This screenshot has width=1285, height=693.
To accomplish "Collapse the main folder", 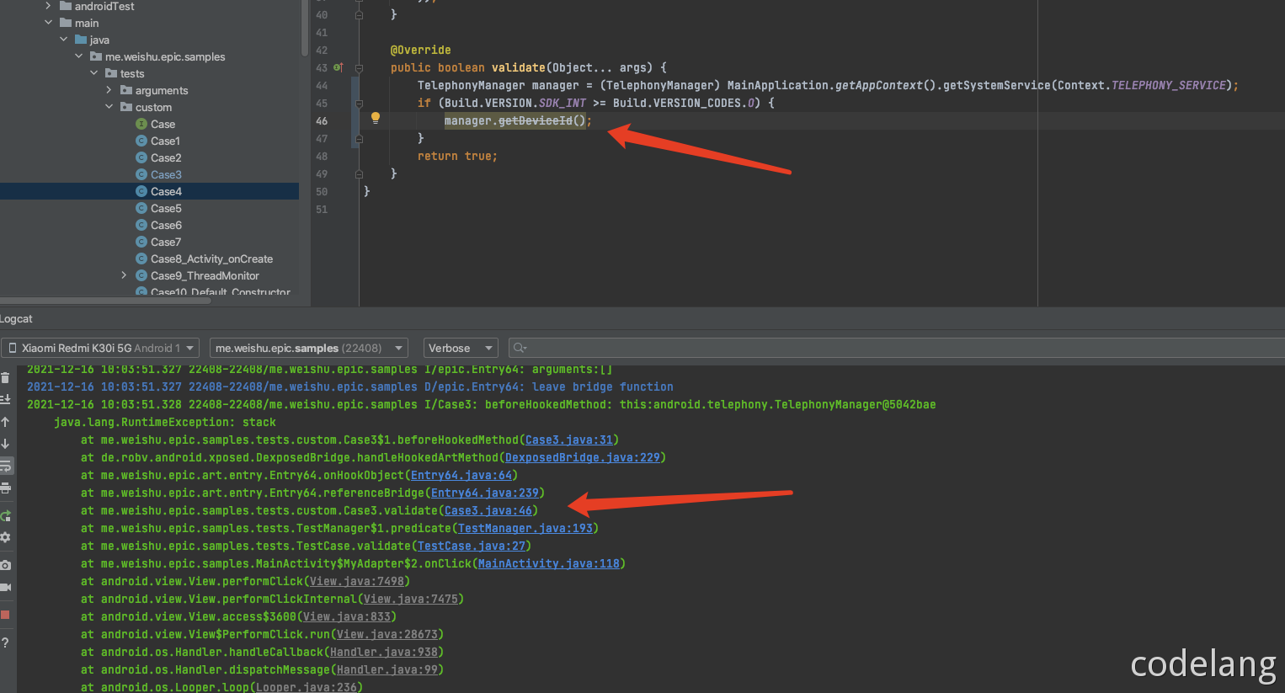I will point(48,23).
